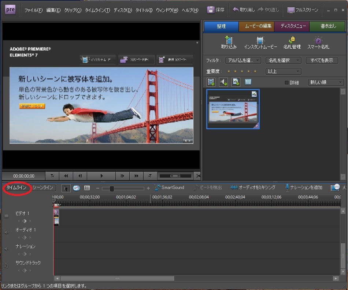Open the 新しい順 sort dropdown
The height and width of the screenshot is (290, 348).
point(326,82)
